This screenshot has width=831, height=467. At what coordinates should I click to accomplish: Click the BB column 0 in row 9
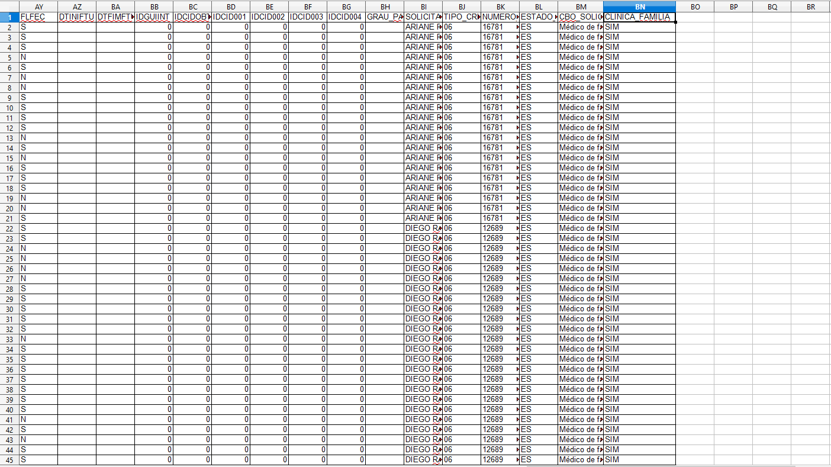[154, 98]
